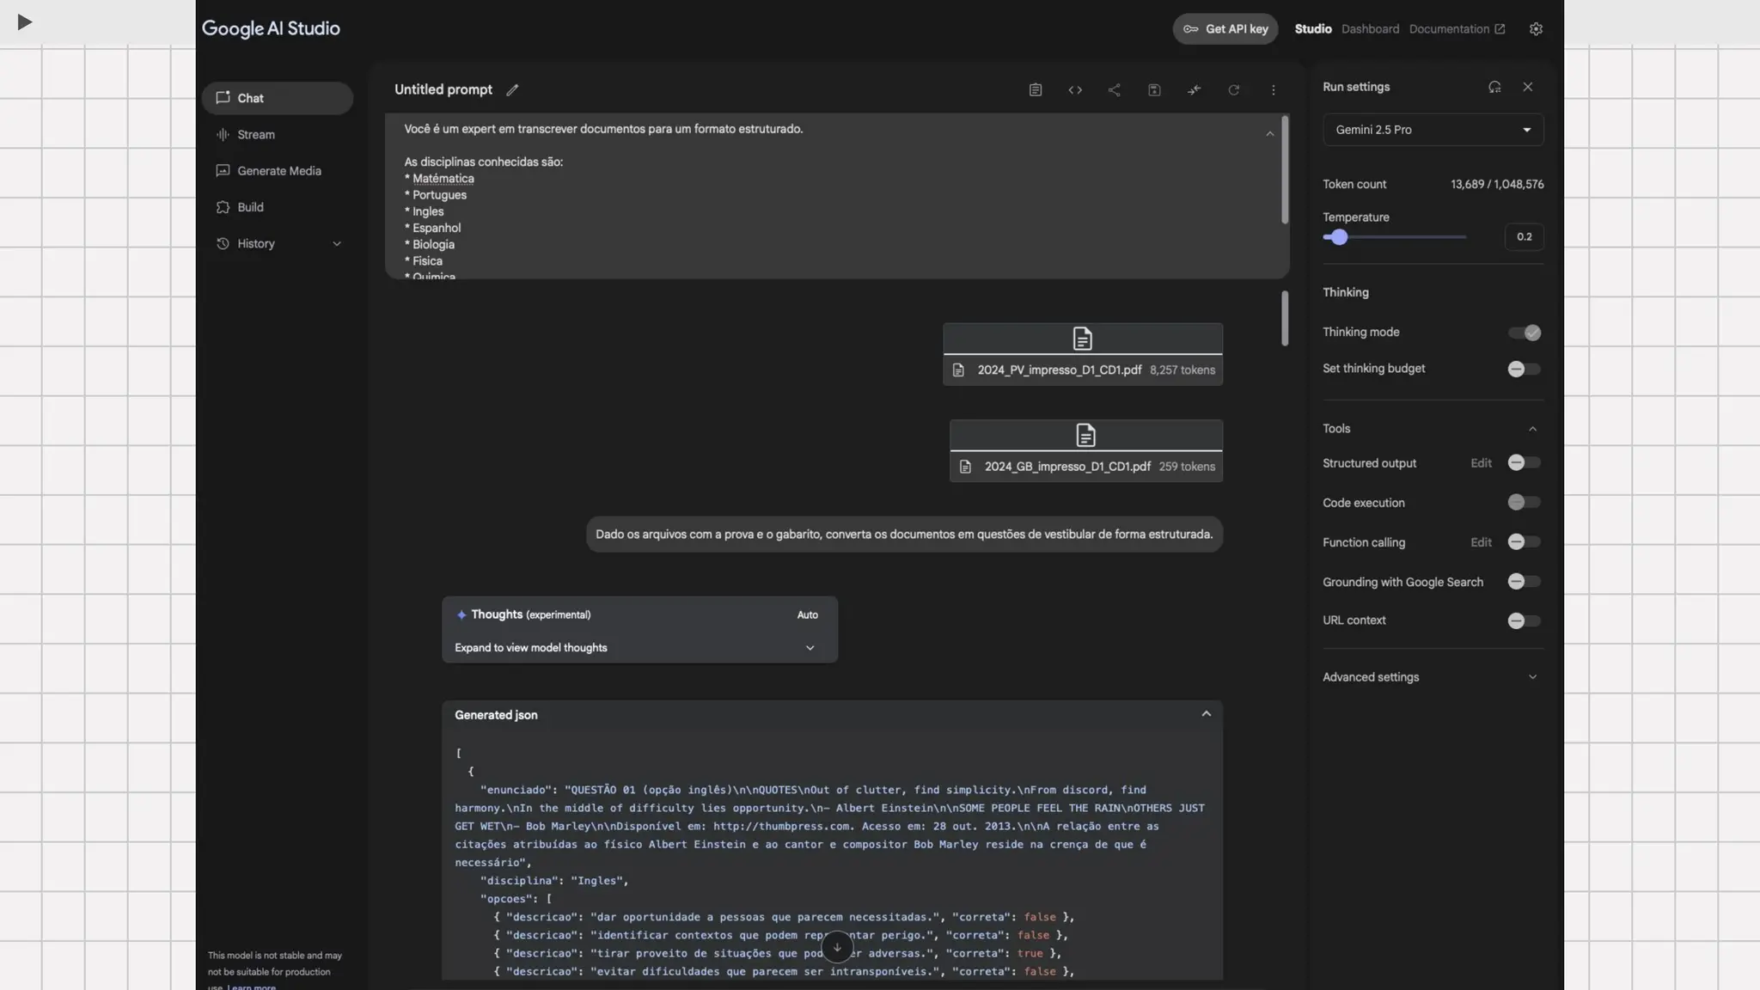Turn on Code execution toggle
Screen dimensions: 1760x990
(x=1525, y=503)
